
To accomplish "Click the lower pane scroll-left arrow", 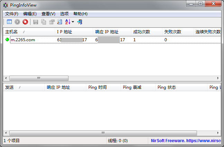I will pyautogui.click(x=6, y=133).
